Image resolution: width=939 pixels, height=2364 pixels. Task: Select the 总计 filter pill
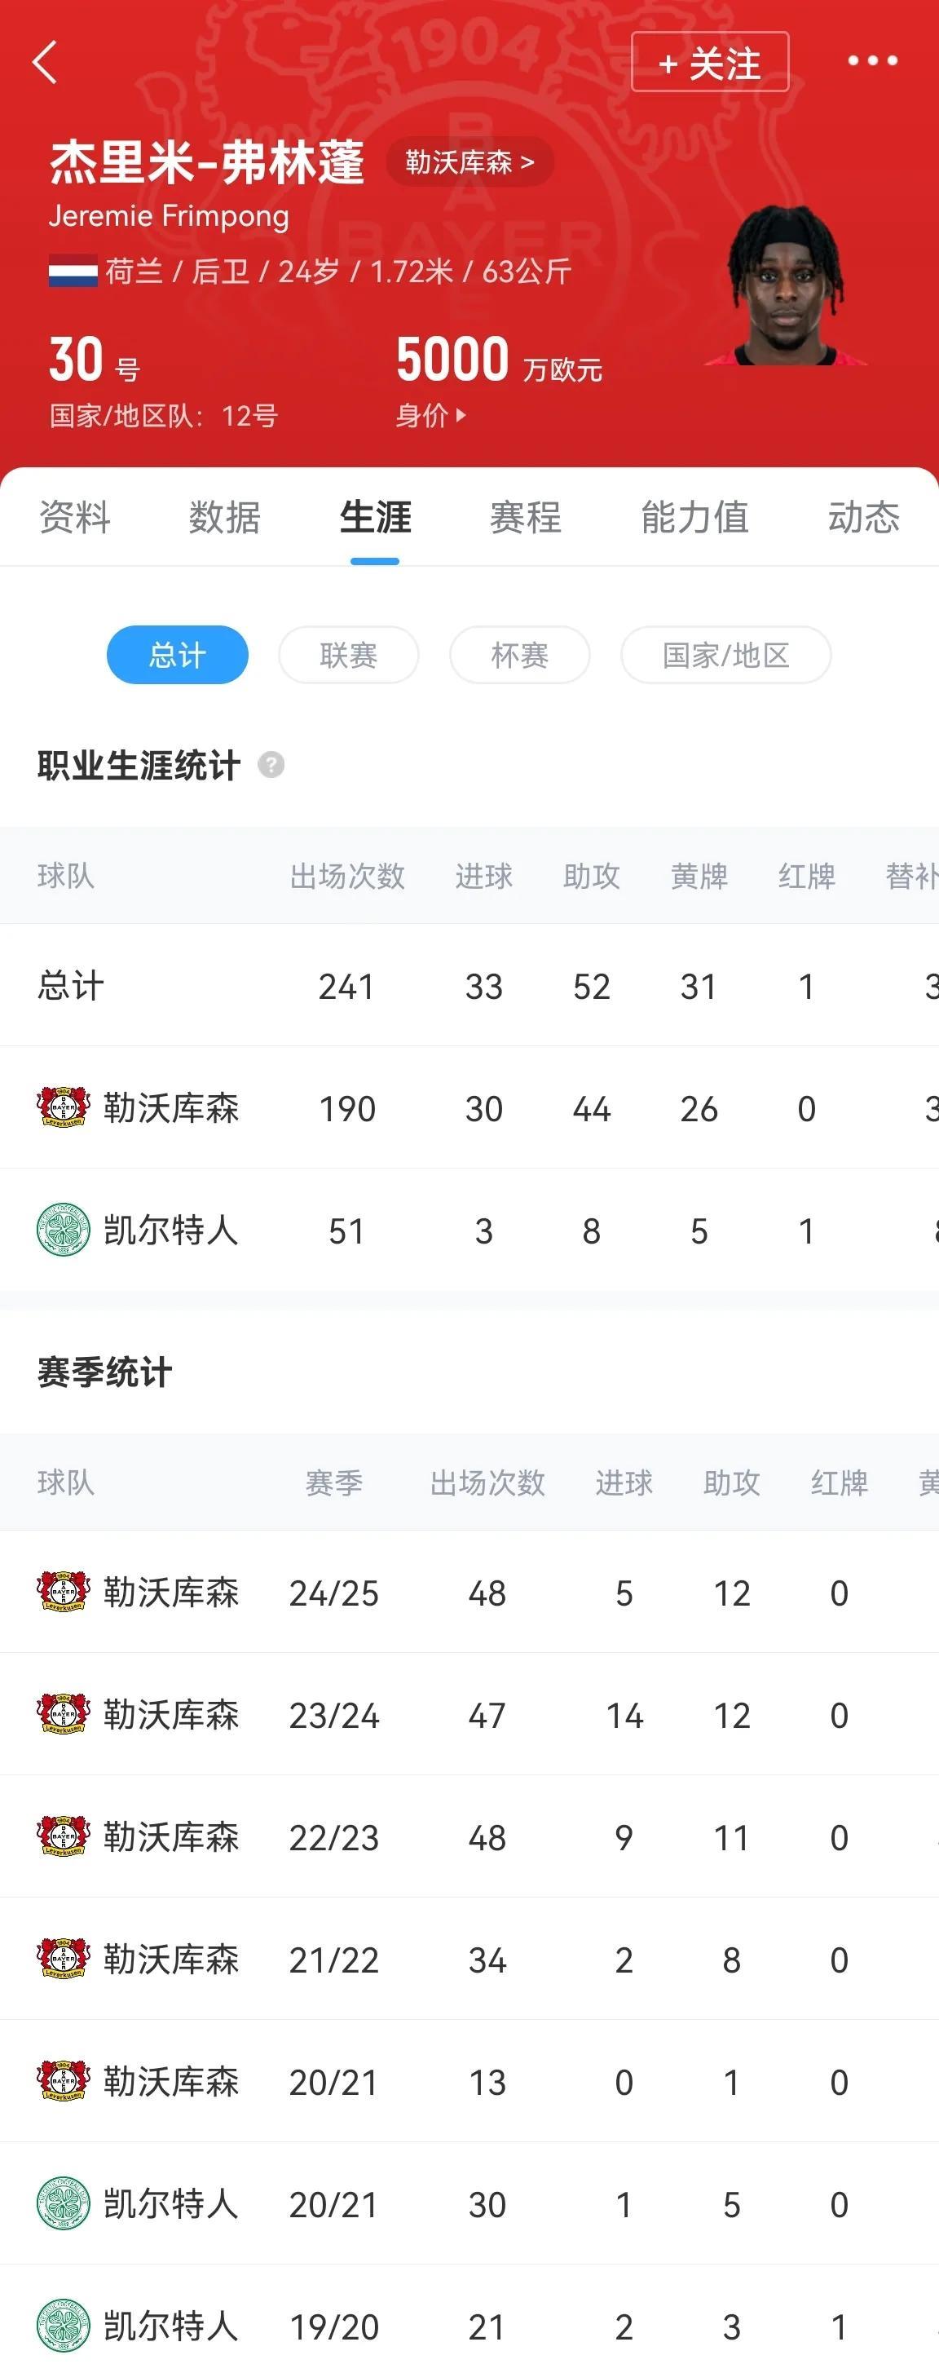click(x=177, y=656)
